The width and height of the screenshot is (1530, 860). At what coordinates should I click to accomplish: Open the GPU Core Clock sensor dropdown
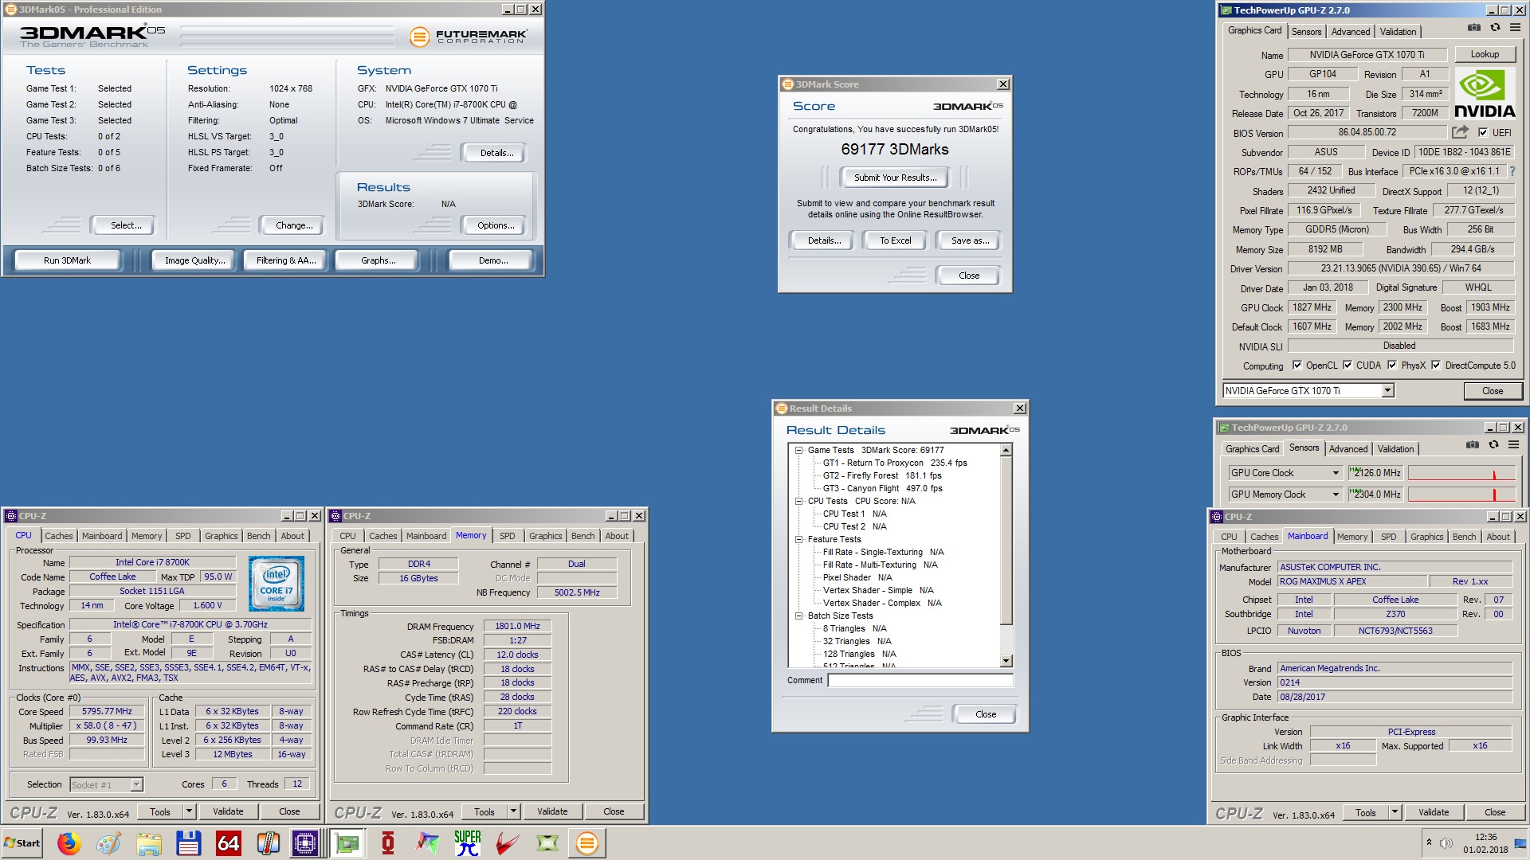(1336, 473)
